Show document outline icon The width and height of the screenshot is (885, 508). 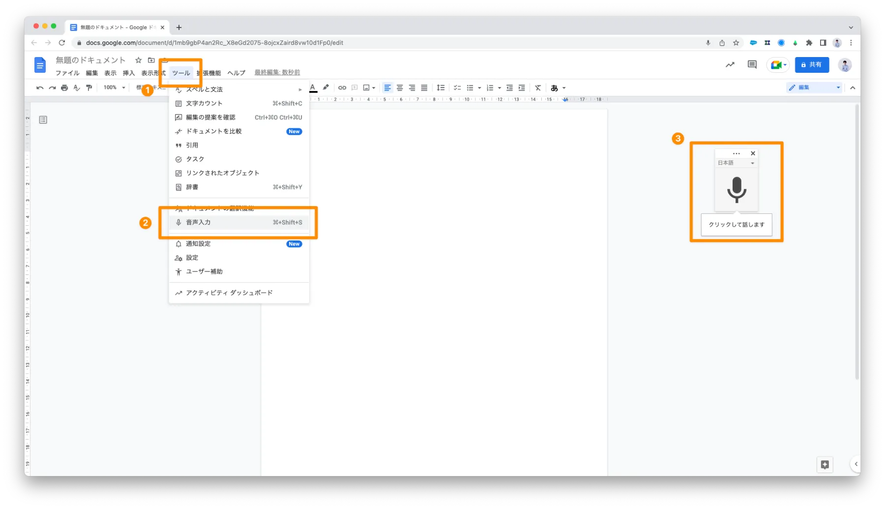click(x=43, y=120)
